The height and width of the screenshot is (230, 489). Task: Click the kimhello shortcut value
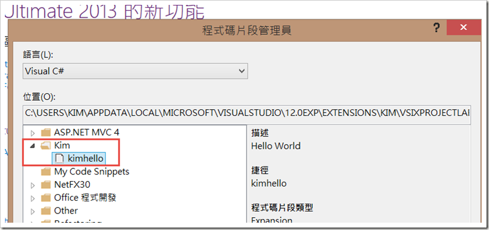point(269,183)
